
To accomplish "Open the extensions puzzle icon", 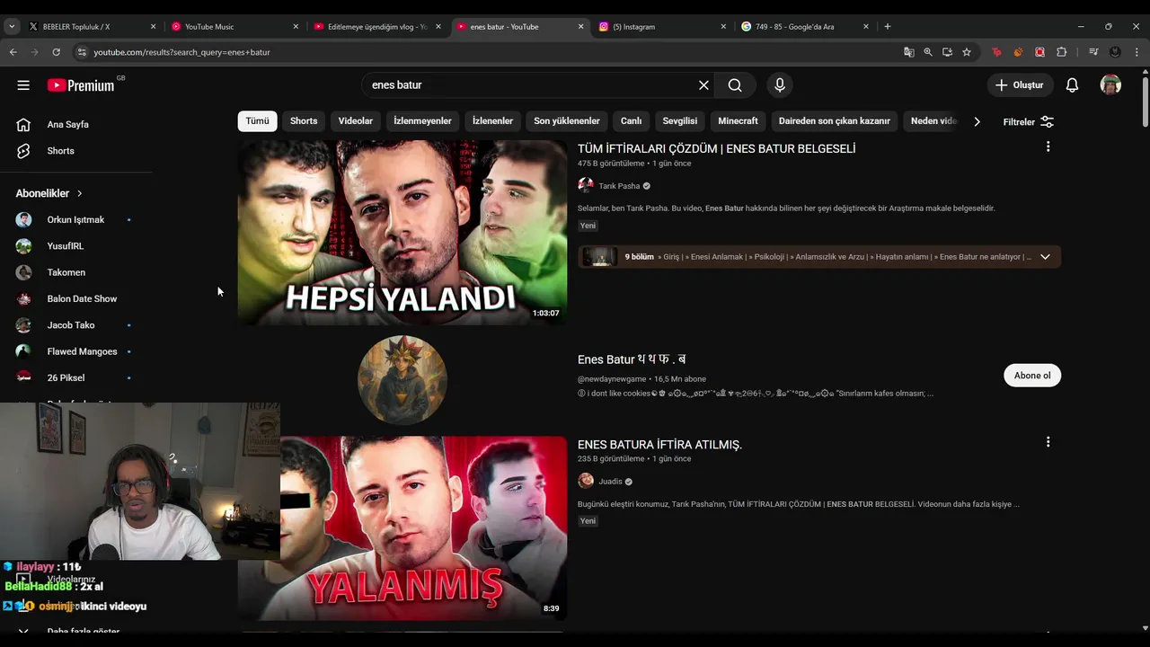I will (1062, 52).
